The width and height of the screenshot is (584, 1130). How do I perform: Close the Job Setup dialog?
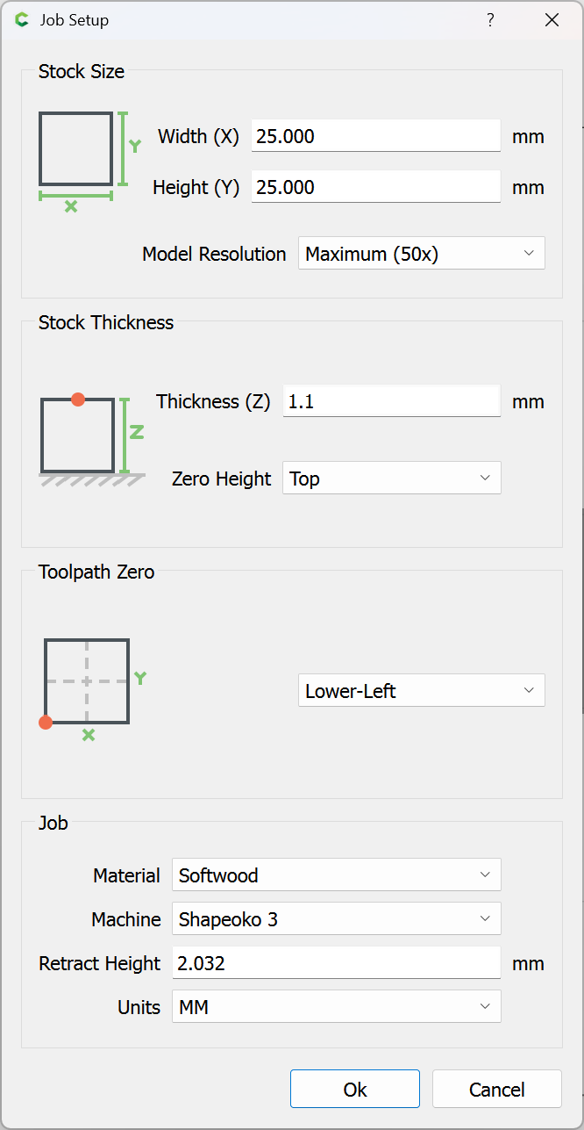tap(552, 20)
